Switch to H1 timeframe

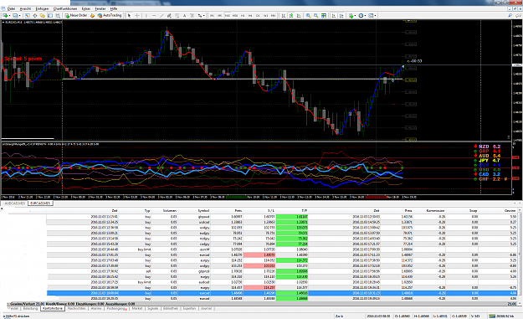[243, 15]
